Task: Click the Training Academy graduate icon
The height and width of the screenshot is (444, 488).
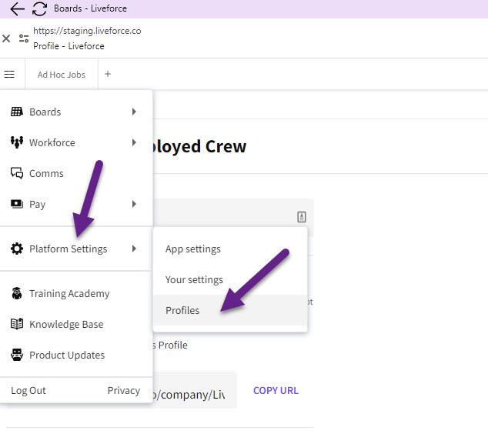Action: click(16, 293)
